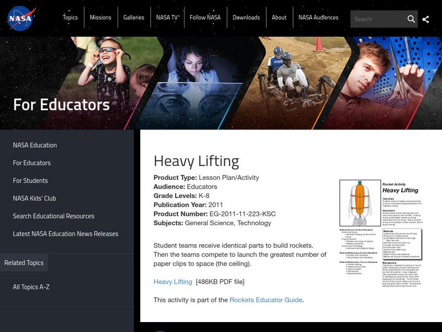Download the Heavy Lifting PDF link
Viewport: 442px width, 332px height.
click(x=173, y=282)
